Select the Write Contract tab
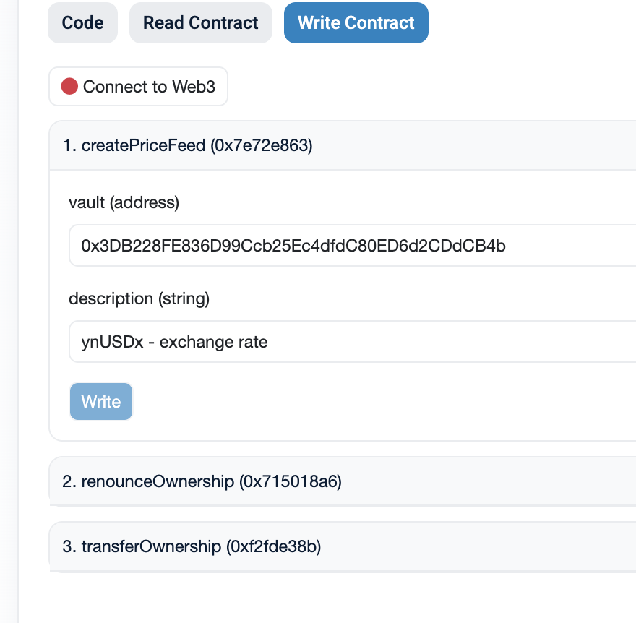 (356, 23)
